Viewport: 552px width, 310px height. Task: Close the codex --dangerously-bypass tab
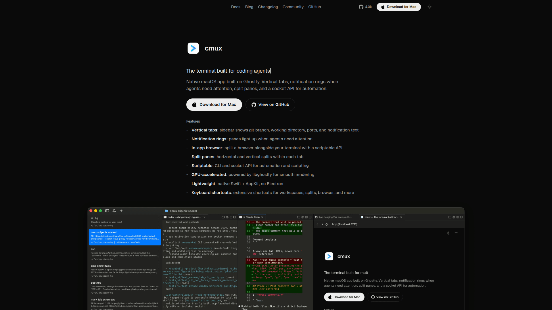pos(204,217)
